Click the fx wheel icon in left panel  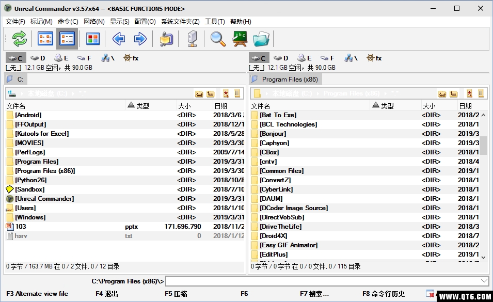(x=131, y=58)
